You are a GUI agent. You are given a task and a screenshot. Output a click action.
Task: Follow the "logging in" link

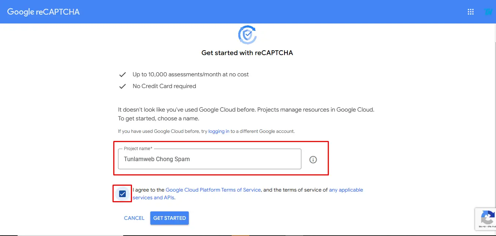point(219,131)
